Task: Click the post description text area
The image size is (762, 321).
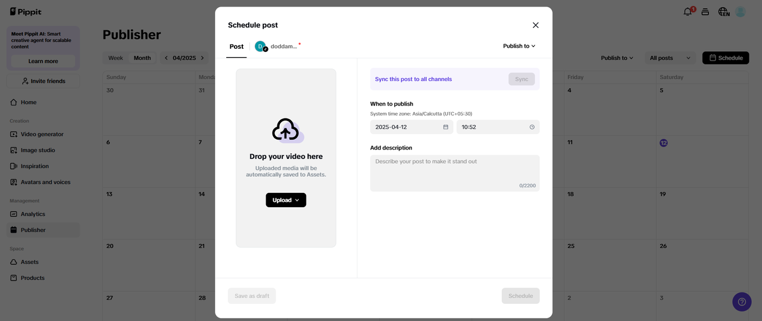Action: click(455, 173)
